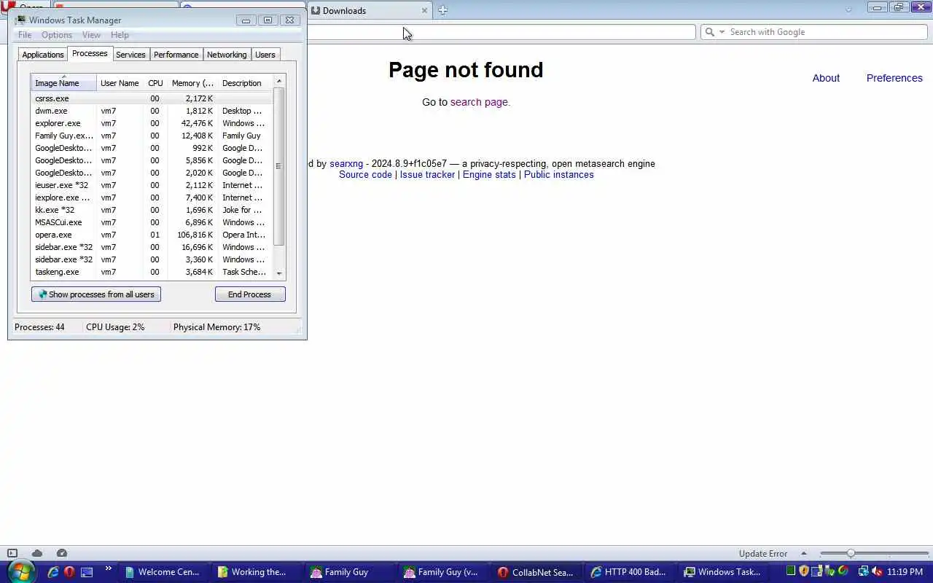
Task: Click HTTP 400 Bad taskbar button
Action: [628, 572]
